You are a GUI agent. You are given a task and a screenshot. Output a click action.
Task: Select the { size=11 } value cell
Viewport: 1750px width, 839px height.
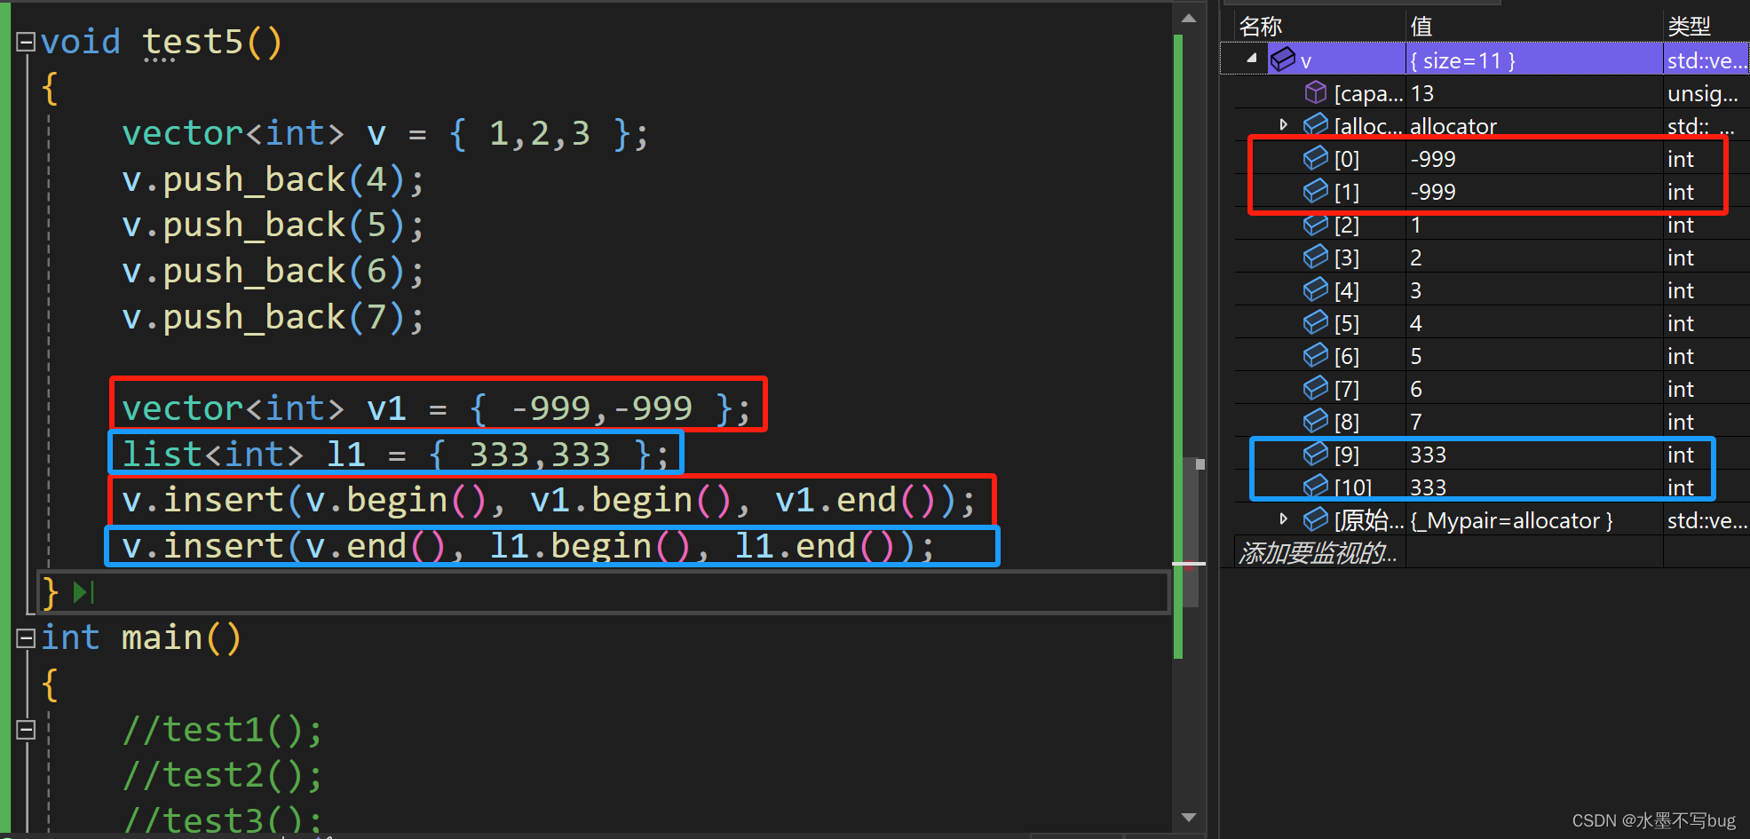1534,59
